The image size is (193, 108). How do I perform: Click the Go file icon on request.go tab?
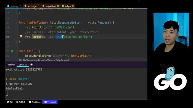[x=43, y=6]
